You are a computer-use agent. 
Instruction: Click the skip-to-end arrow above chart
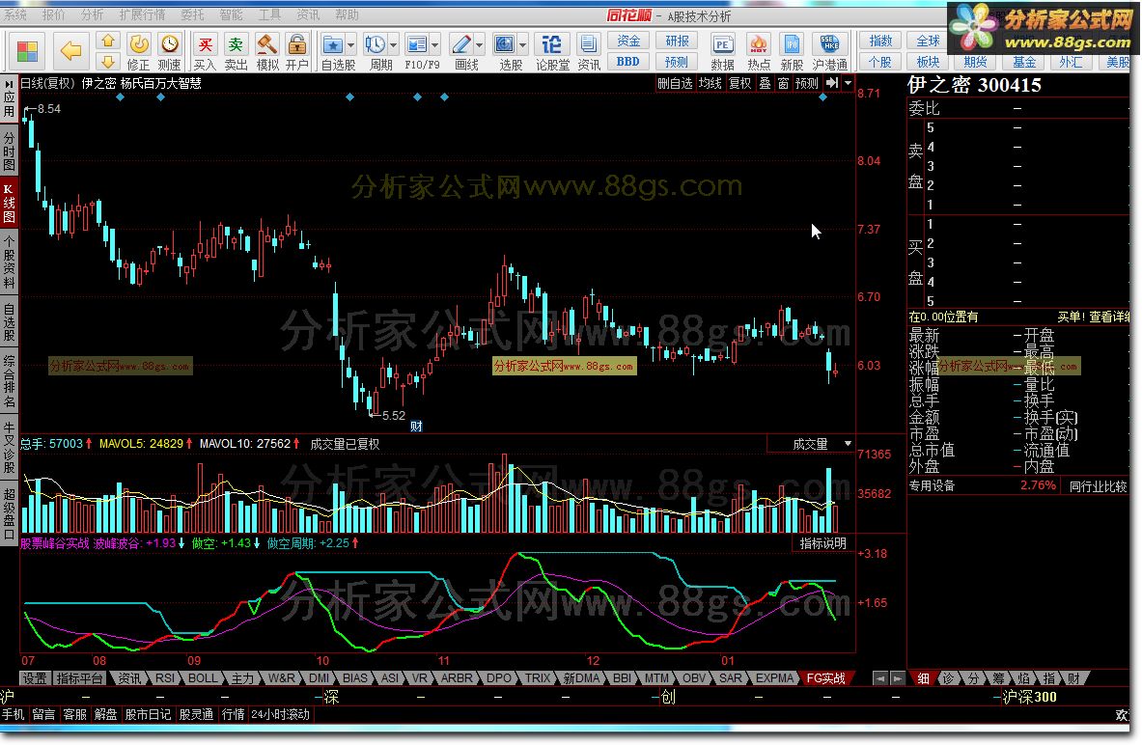(x=832, y=83)
